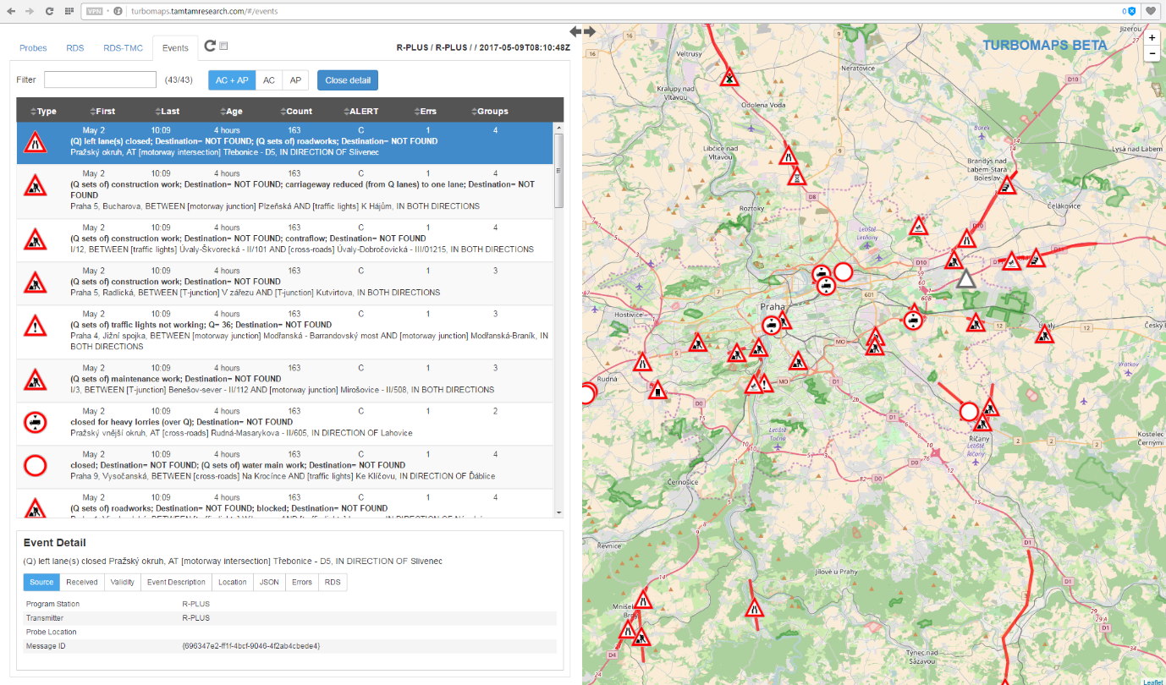Sort events table by Age column

229,111
